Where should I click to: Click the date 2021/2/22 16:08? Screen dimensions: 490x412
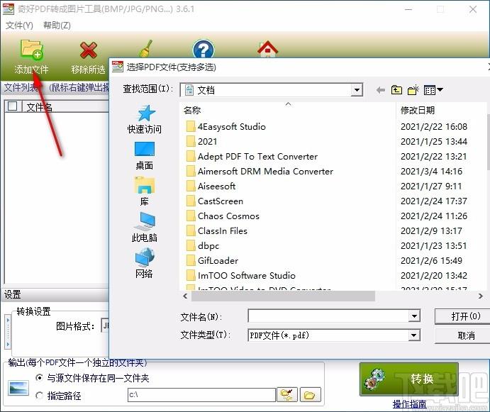pyautogui.click(x=434, y=127)
